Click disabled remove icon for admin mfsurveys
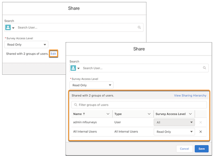Viewport: 213px width, 157px height. pyautogui.click(x=200, y=122)
